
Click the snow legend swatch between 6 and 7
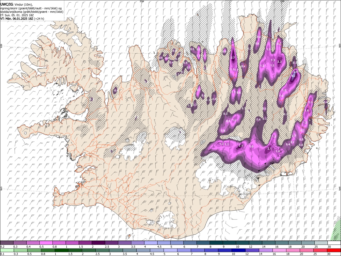pyautogui.click(x=190, y=243)
